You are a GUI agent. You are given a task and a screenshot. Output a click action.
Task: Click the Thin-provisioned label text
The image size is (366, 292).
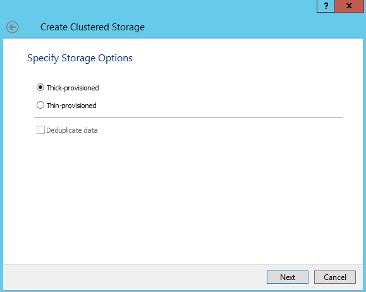71,106
